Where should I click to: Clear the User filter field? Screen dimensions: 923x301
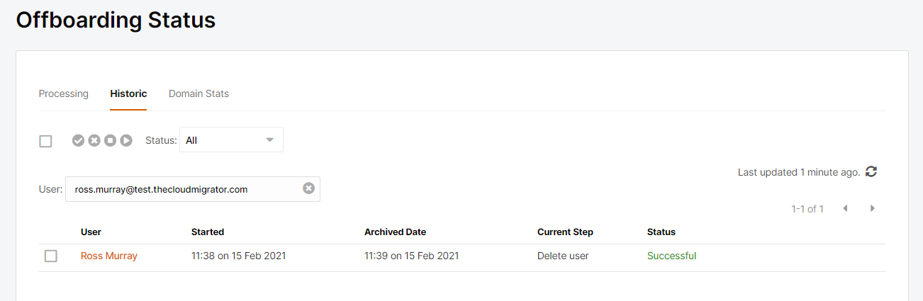[308, 188]
